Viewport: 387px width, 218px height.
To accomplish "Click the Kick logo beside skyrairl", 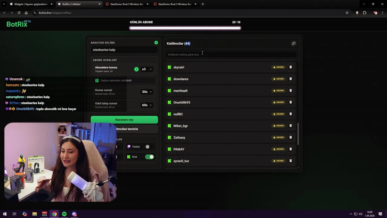I will pos(169,67).
